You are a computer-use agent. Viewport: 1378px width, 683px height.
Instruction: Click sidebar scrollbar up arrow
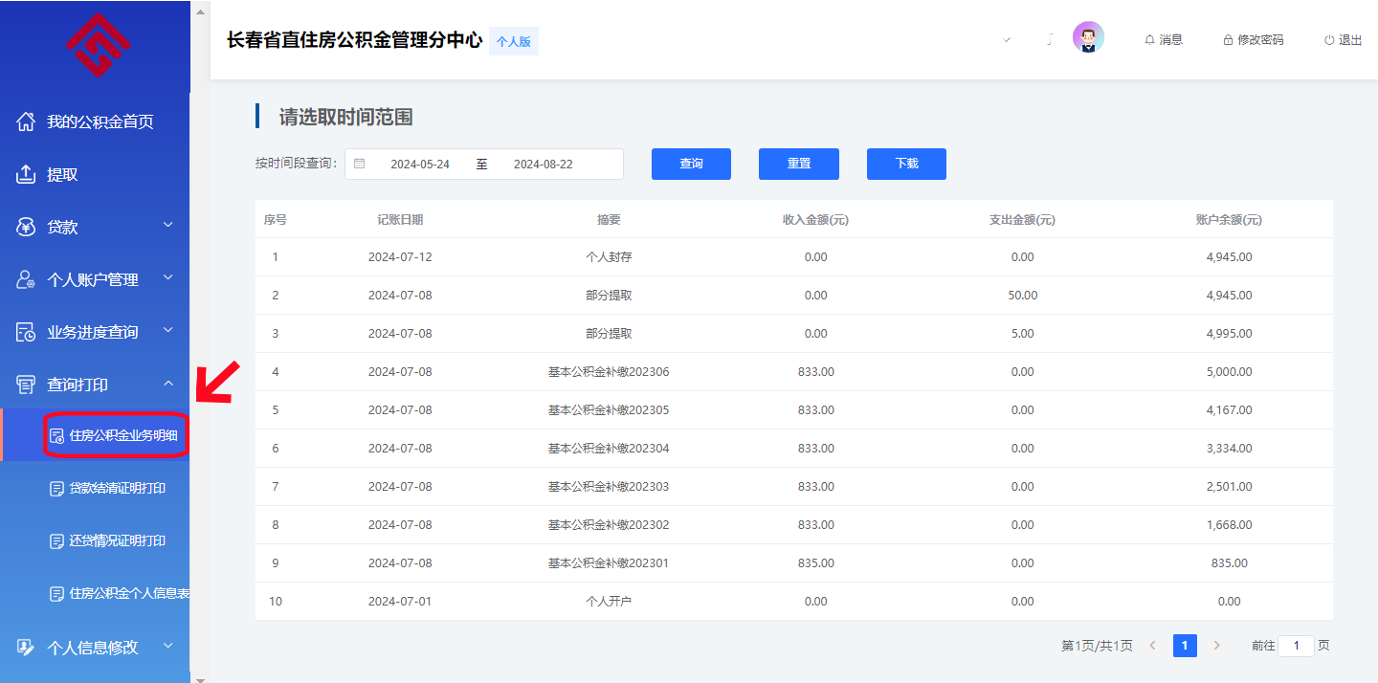pos(200,11)
